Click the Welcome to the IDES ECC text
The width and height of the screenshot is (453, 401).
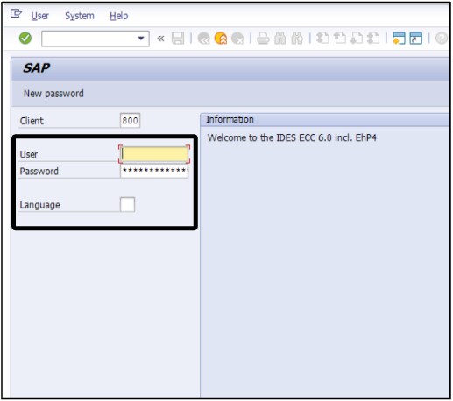coord(292,137)
